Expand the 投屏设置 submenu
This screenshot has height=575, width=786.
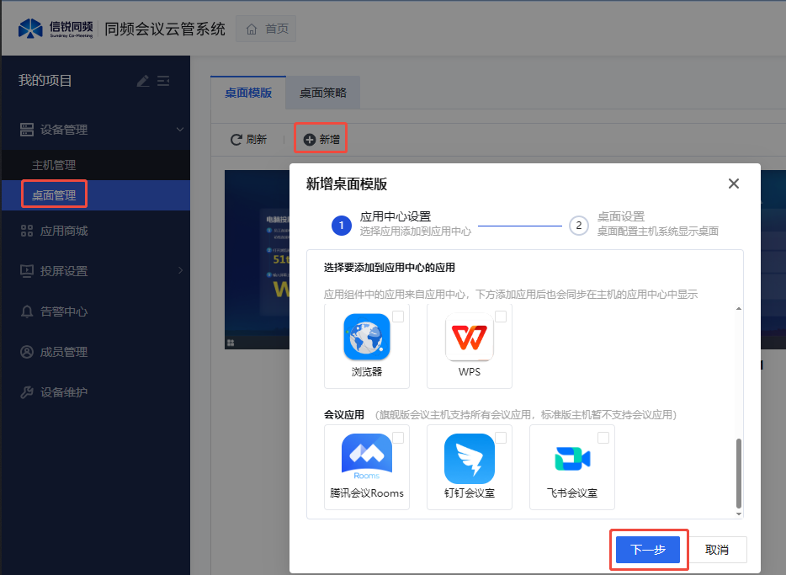179,271
